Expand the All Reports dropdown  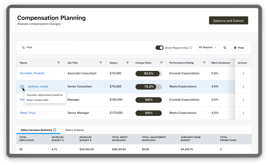click(x=208, y=47)
